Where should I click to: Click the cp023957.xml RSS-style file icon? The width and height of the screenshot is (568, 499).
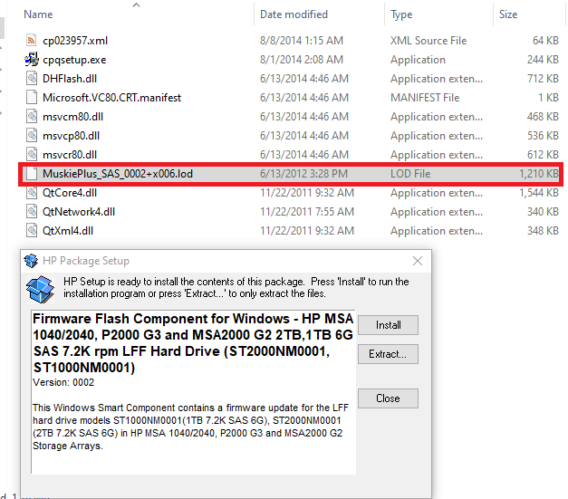point(32,40)
